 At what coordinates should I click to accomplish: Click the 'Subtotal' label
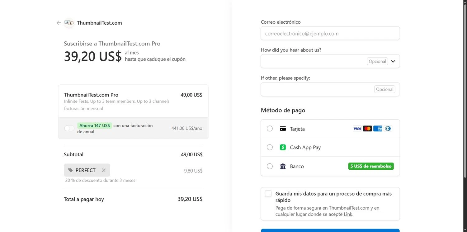(73, 154)
